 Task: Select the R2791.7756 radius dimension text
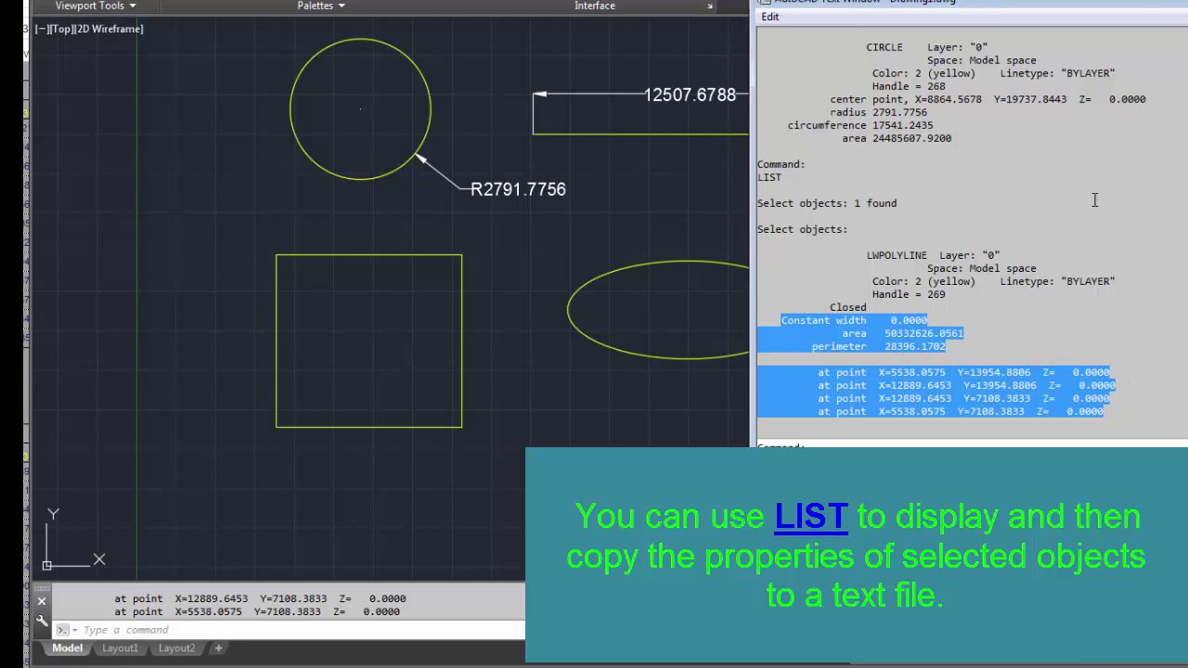[518, 189]
